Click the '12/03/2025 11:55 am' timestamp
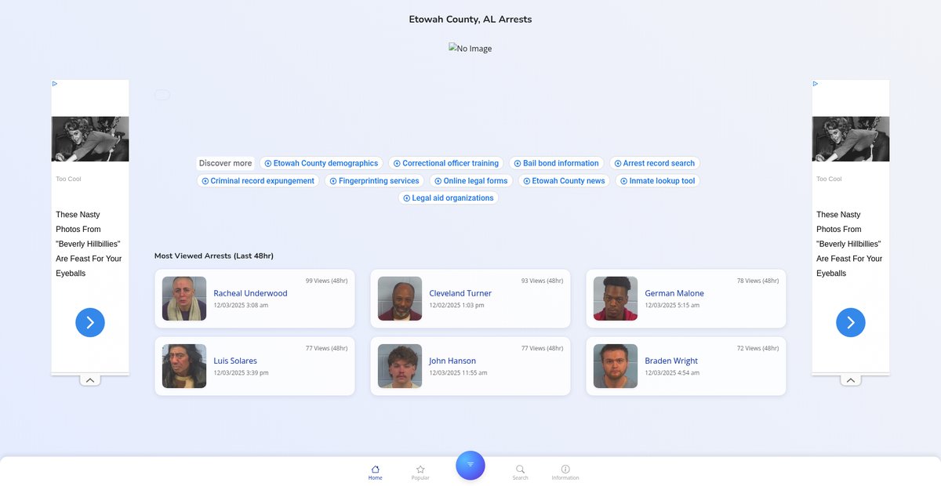Image resolution: width=941 pixels, height=486 pixels. click(458, 372)
